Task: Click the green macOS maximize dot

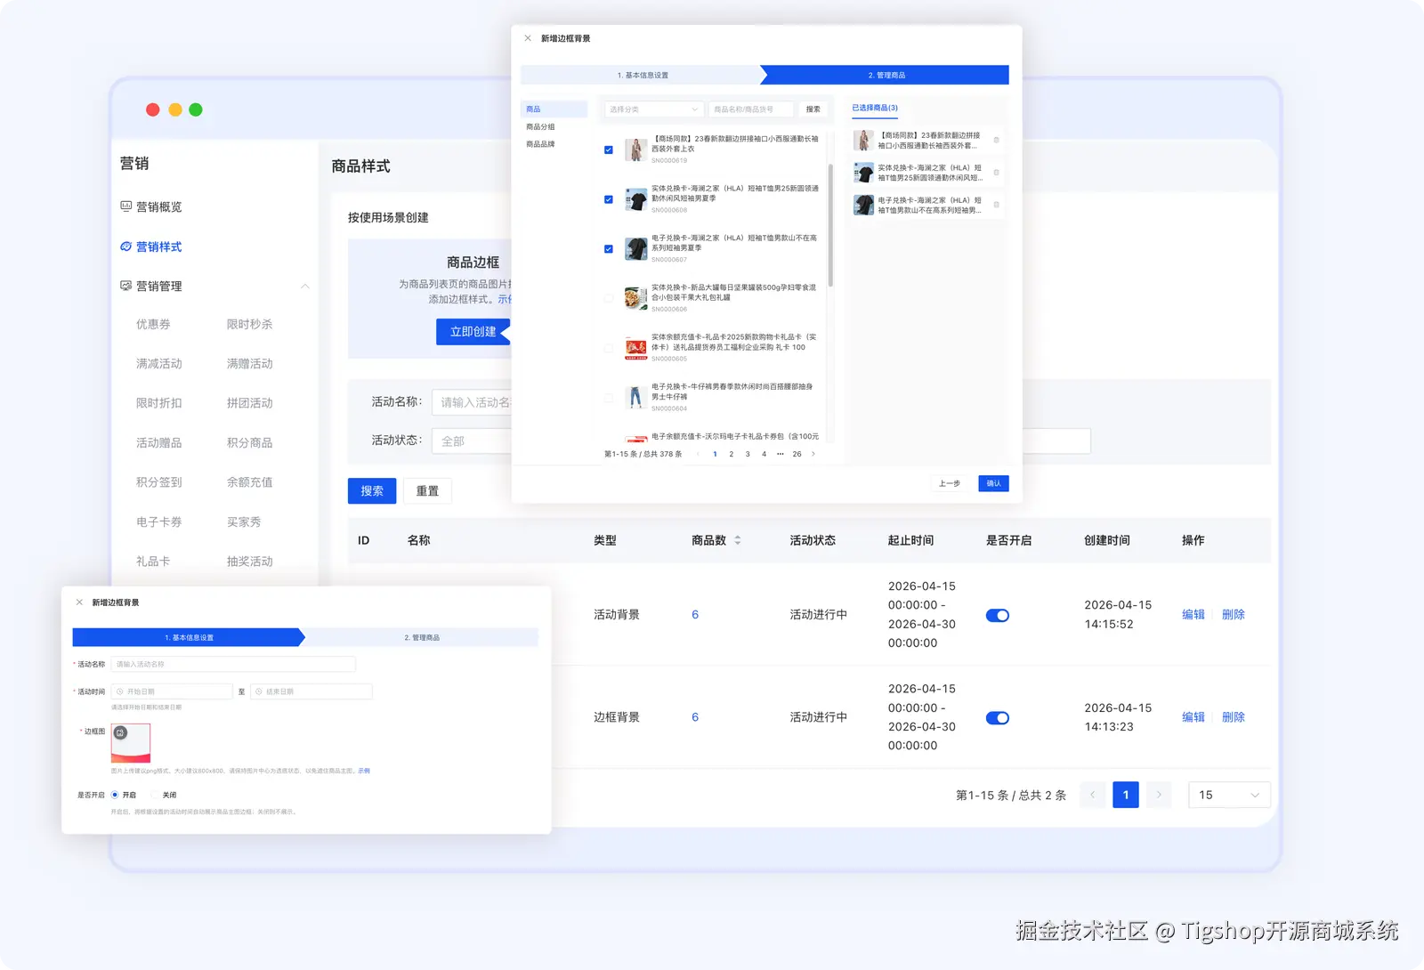Action: (x=196, y=109)
